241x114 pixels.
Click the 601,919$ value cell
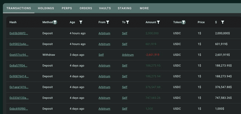tap(221, 44)
